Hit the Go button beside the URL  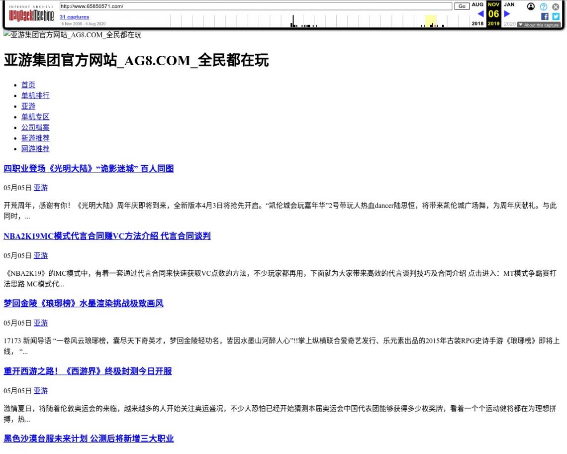point(462,6)
